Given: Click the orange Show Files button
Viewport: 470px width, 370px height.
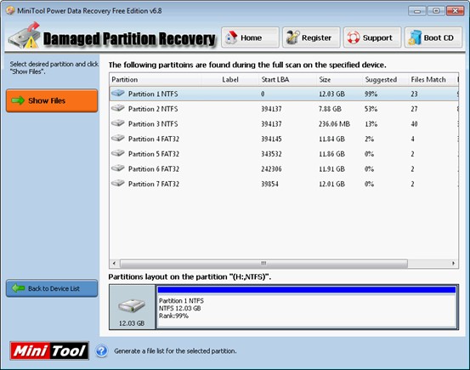Looking at the screenshot, I should tap(52, 100).
